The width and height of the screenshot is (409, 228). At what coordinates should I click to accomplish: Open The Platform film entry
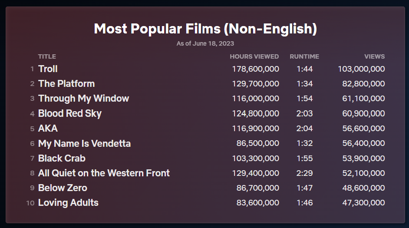pyautogui.click(x=66, y=84)
